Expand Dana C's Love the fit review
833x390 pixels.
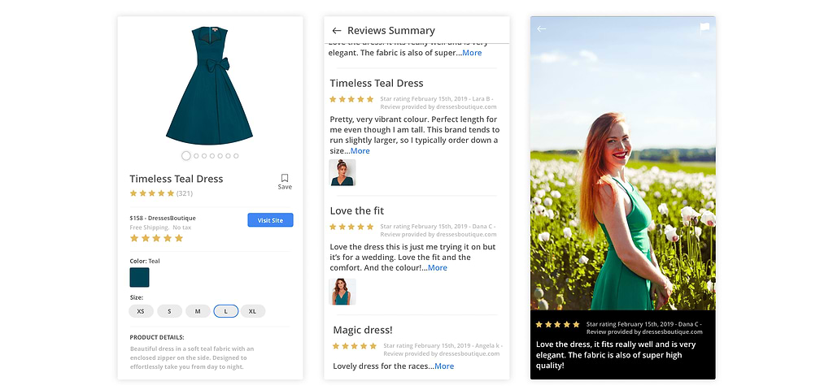pyautogui.click(x=437, y=268)
